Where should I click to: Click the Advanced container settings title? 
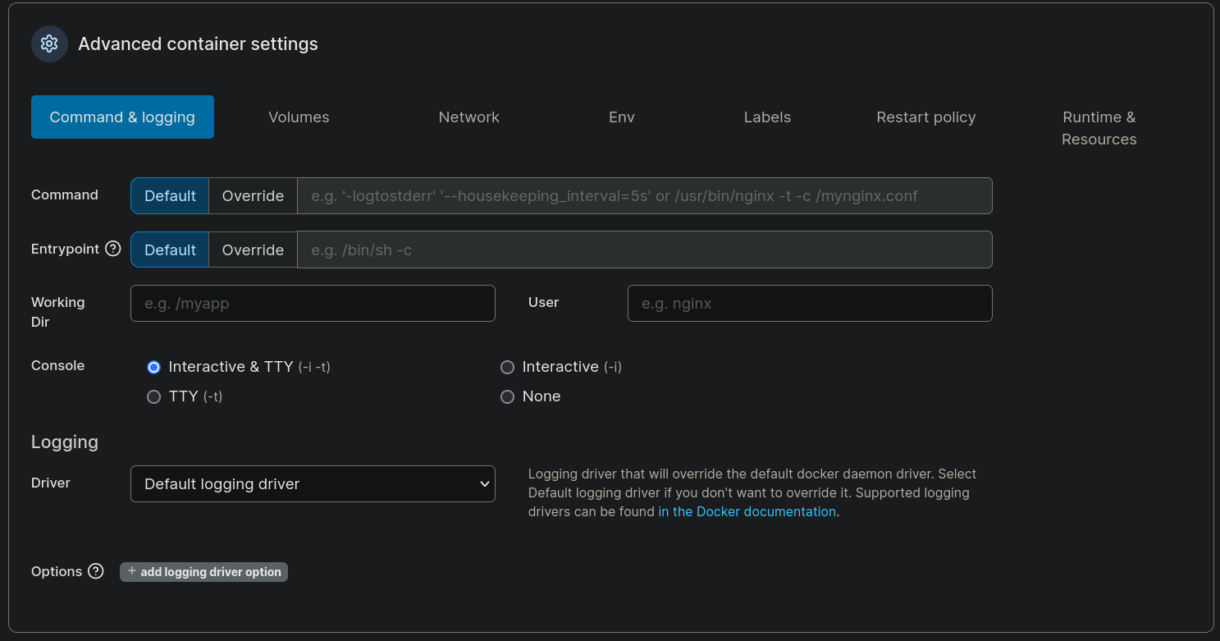tap(198, 44)
